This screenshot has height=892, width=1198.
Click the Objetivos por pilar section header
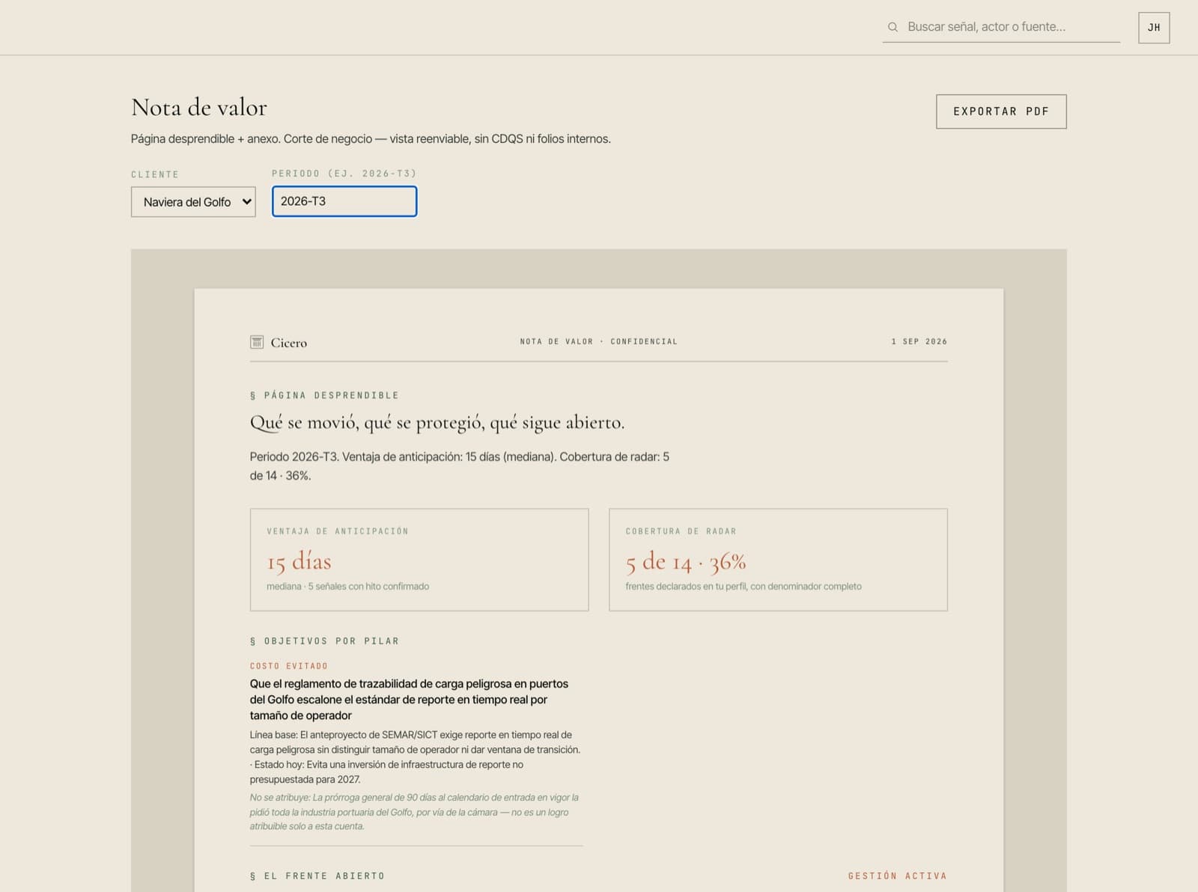pyautogui.click(x=325, y=641)
